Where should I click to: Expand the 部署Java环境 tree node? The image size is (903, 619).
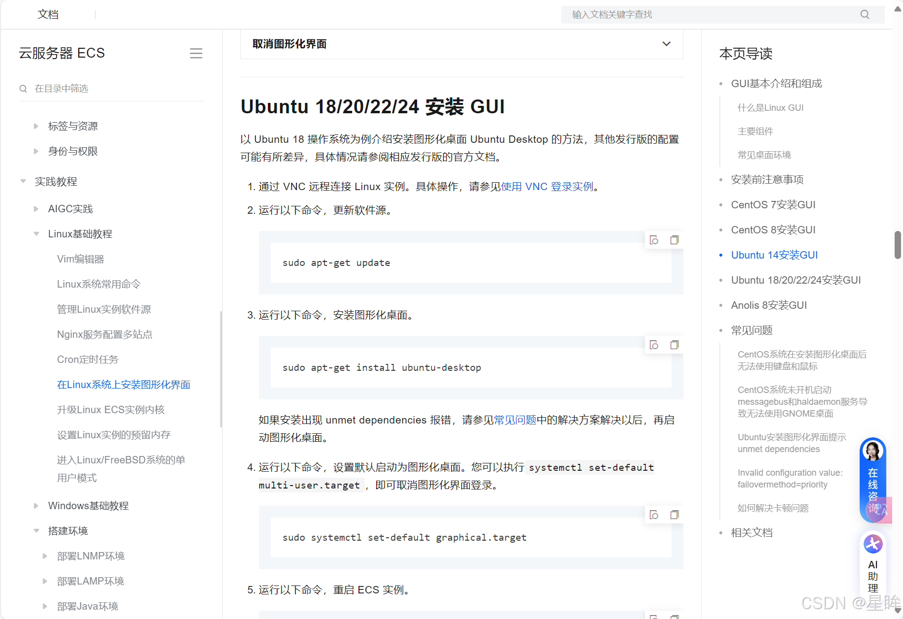45,606
